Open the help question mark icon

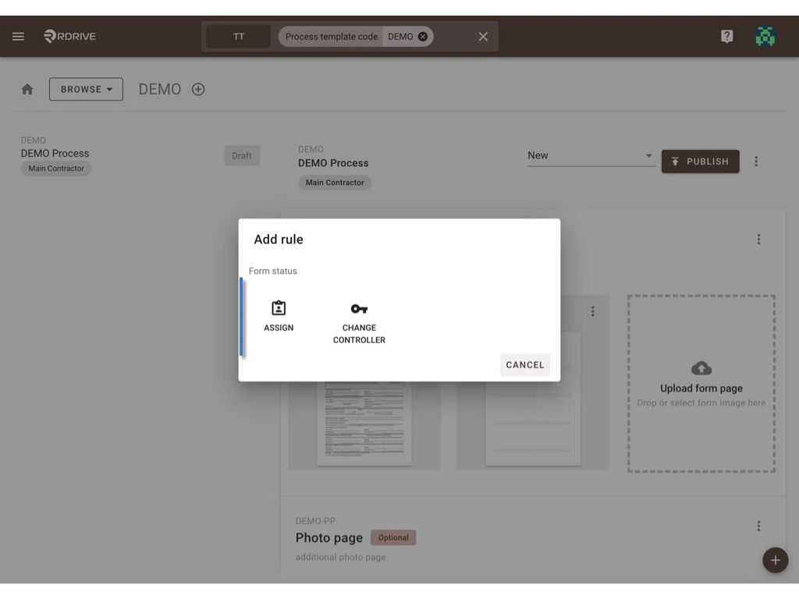[726, 36]
